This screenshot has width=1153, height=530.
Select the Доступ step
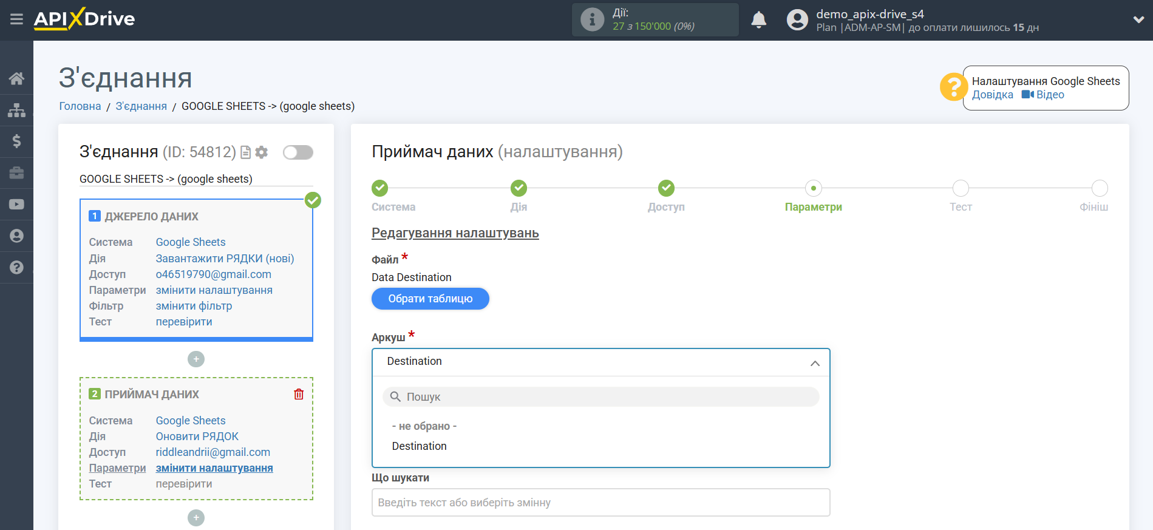point(666,188)
